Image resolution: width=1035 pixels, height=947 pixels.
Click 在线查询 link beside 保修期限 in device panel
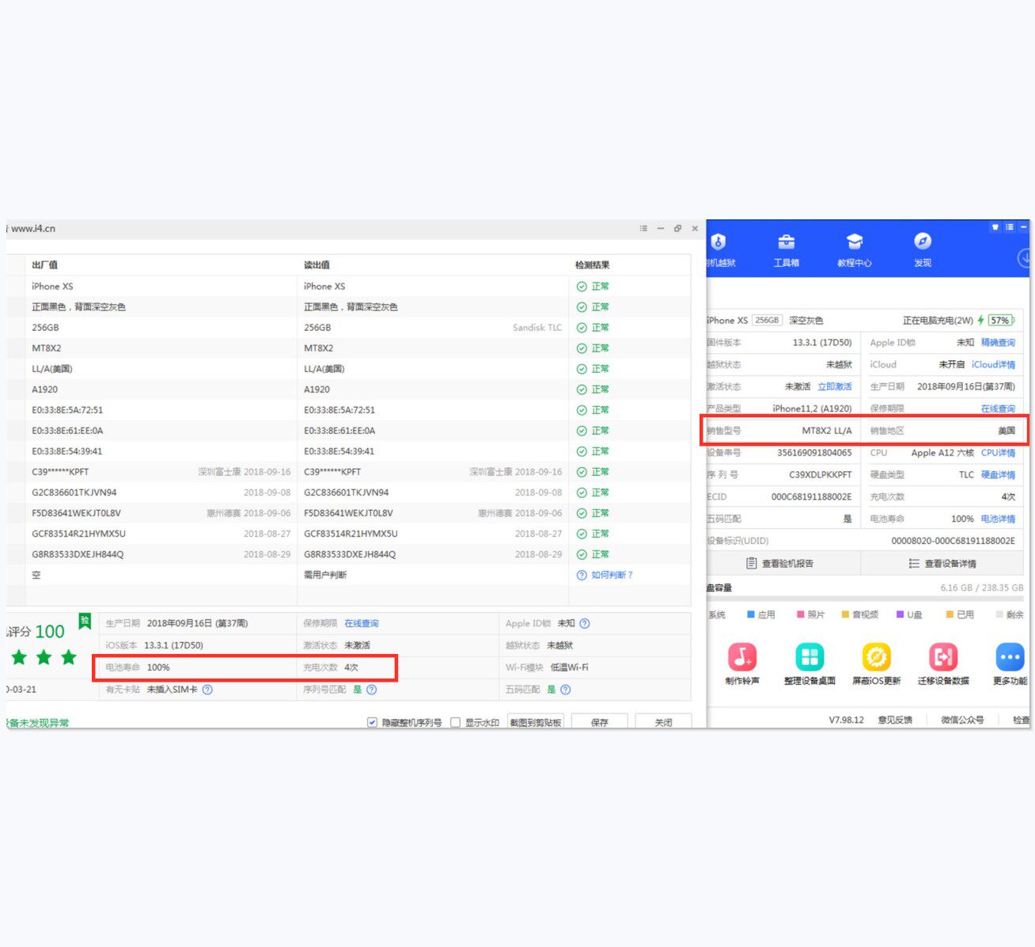pos(998,409)
